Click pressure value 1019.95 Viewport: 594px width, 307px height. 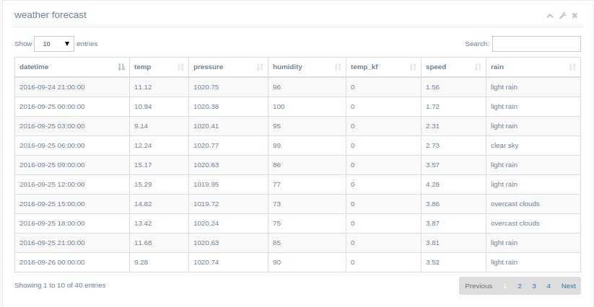pos(206,184)
